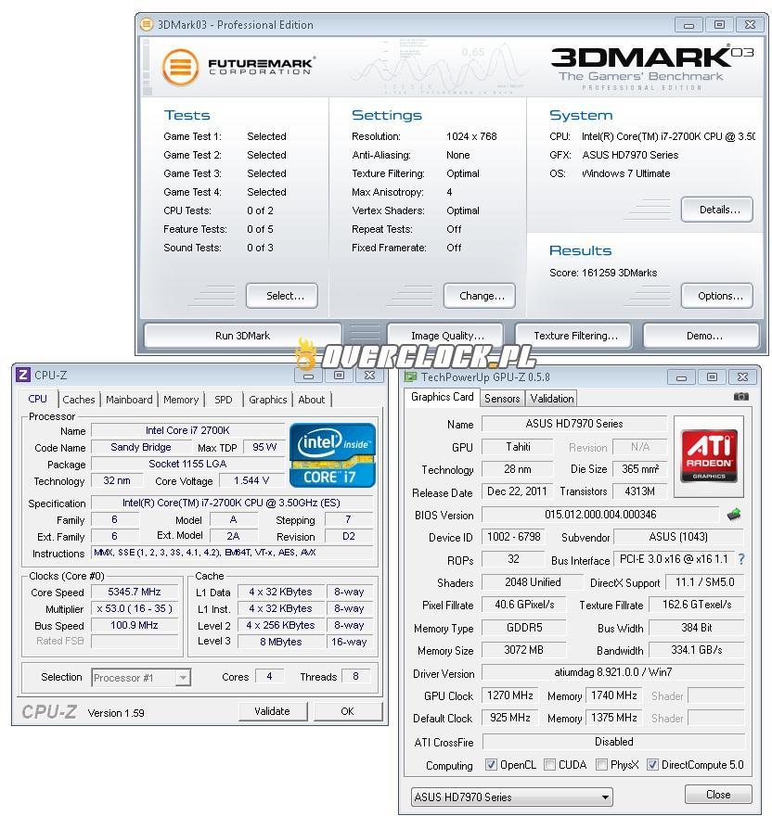
Task: Click the GPU-Z Name field ASUS HD7970 Series
Action: click(574, 424)
